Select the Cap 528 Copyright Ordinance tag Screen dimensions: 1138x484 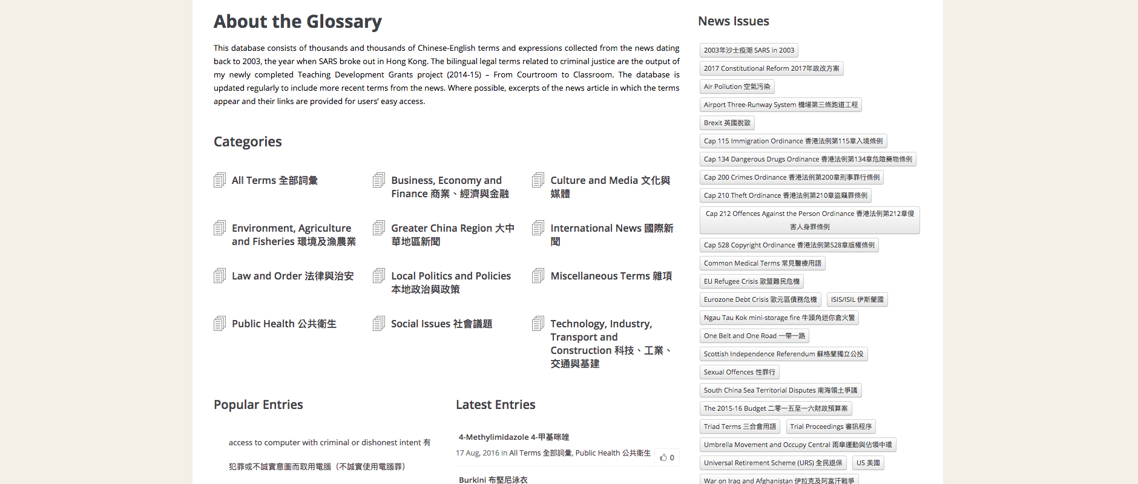click(789, 245)
